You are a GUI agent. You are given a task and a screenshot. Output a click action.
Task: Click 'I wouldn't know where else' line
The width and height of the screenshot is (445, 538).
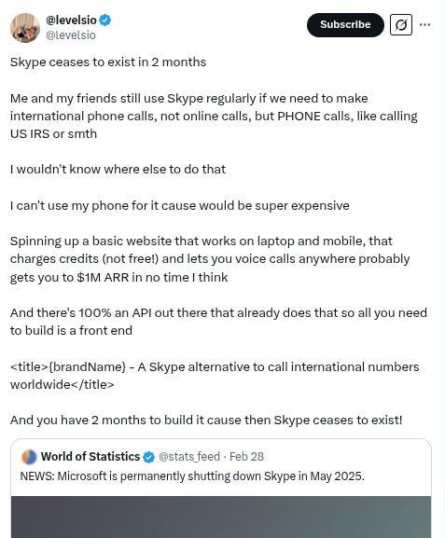tap(118, 169)
